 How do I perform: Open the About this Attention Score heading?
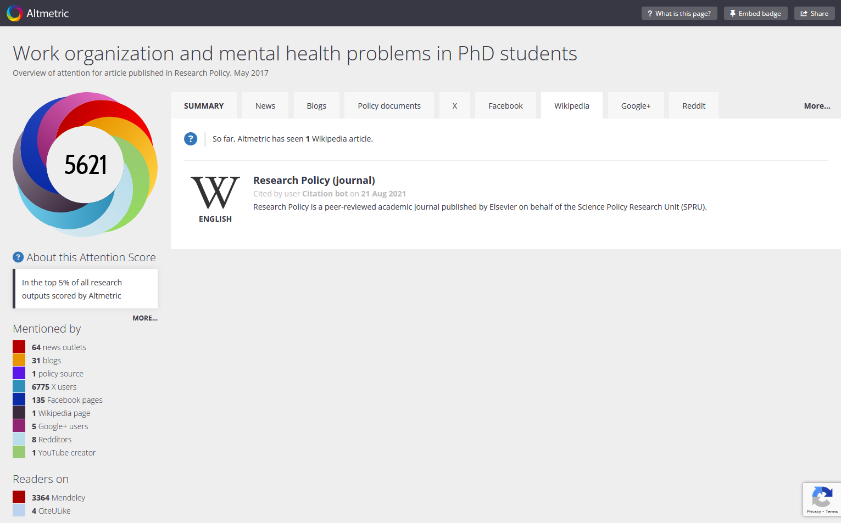point(91,257)
